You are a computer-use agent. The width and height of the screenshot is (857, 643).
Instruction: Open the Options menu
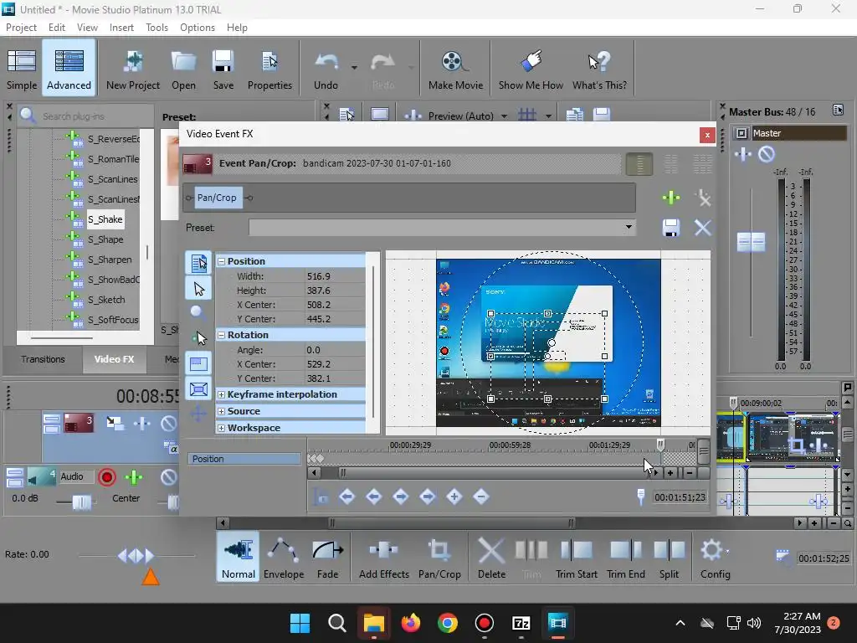[x=198, y=28]
